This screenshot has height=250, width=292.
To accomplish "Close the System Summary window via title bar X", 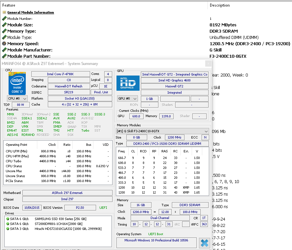I will (x=208, y=64).
